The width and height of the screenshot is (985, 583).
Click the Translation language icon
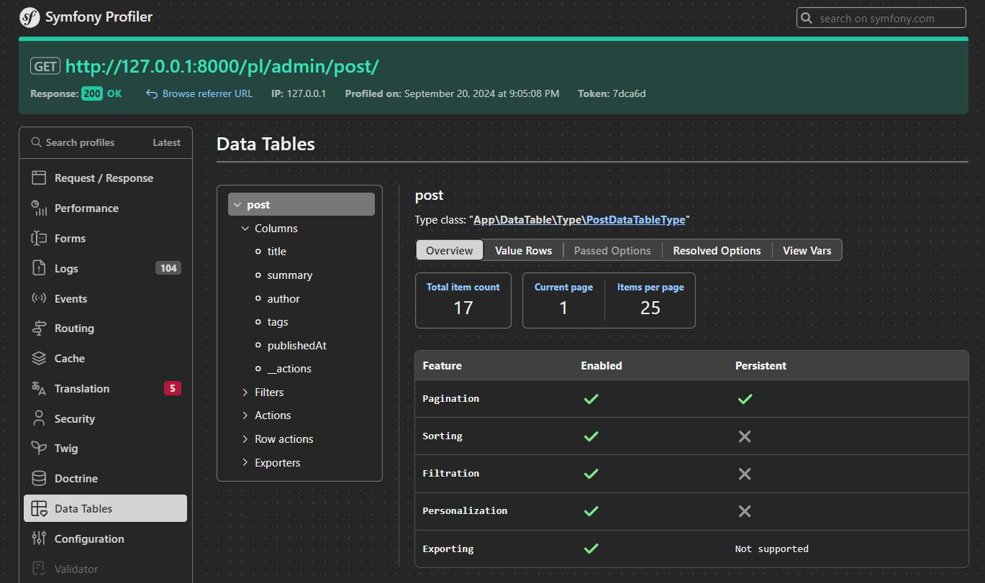pos(40,388)
